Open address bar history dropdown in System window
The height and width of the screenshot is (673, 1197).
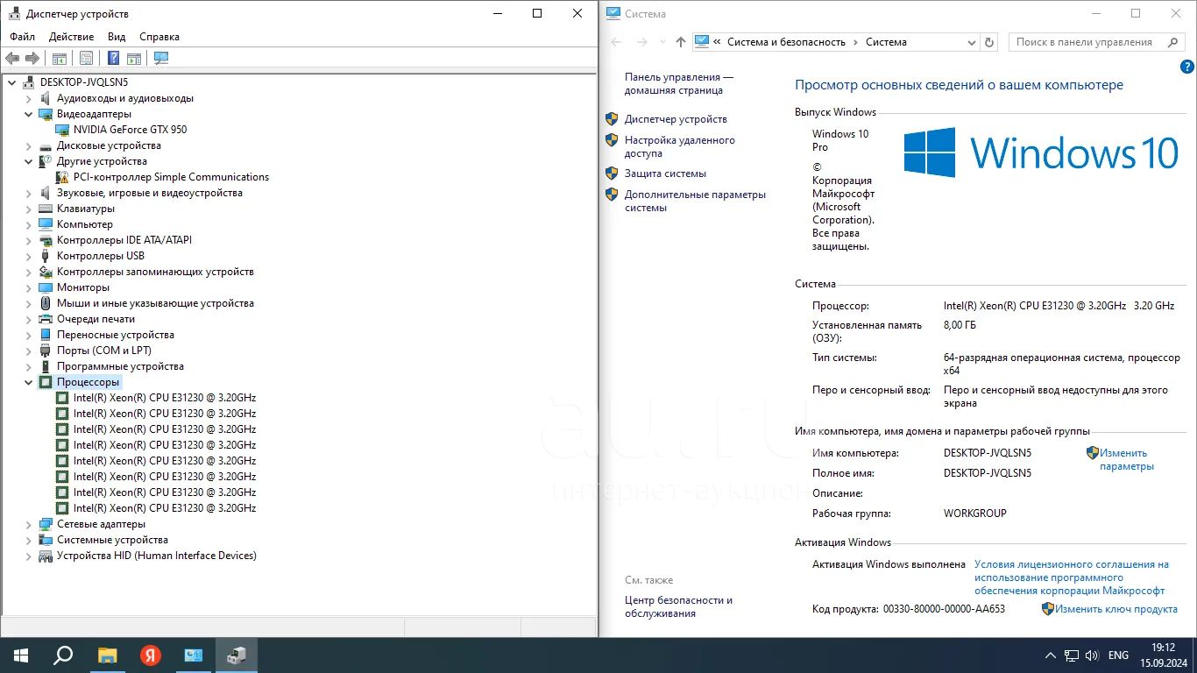pyautogui.click(x=971, y=42)
